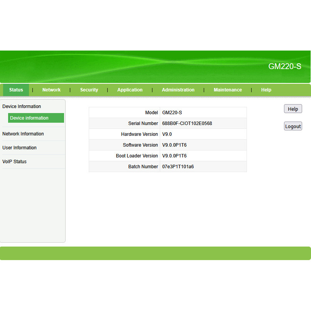311x311 pixels.
Task: Click the serial number value 688B0F-CIOT102E0568
Action: 187,123
